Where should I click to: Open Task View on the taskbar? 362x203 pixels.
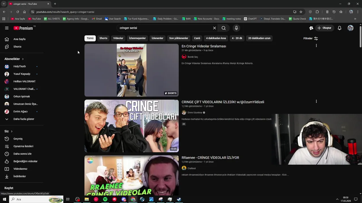[68, 199]
